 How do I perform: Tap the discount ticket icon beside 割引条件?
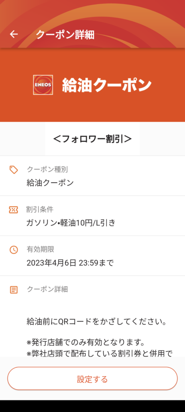(x=14, y=210)
